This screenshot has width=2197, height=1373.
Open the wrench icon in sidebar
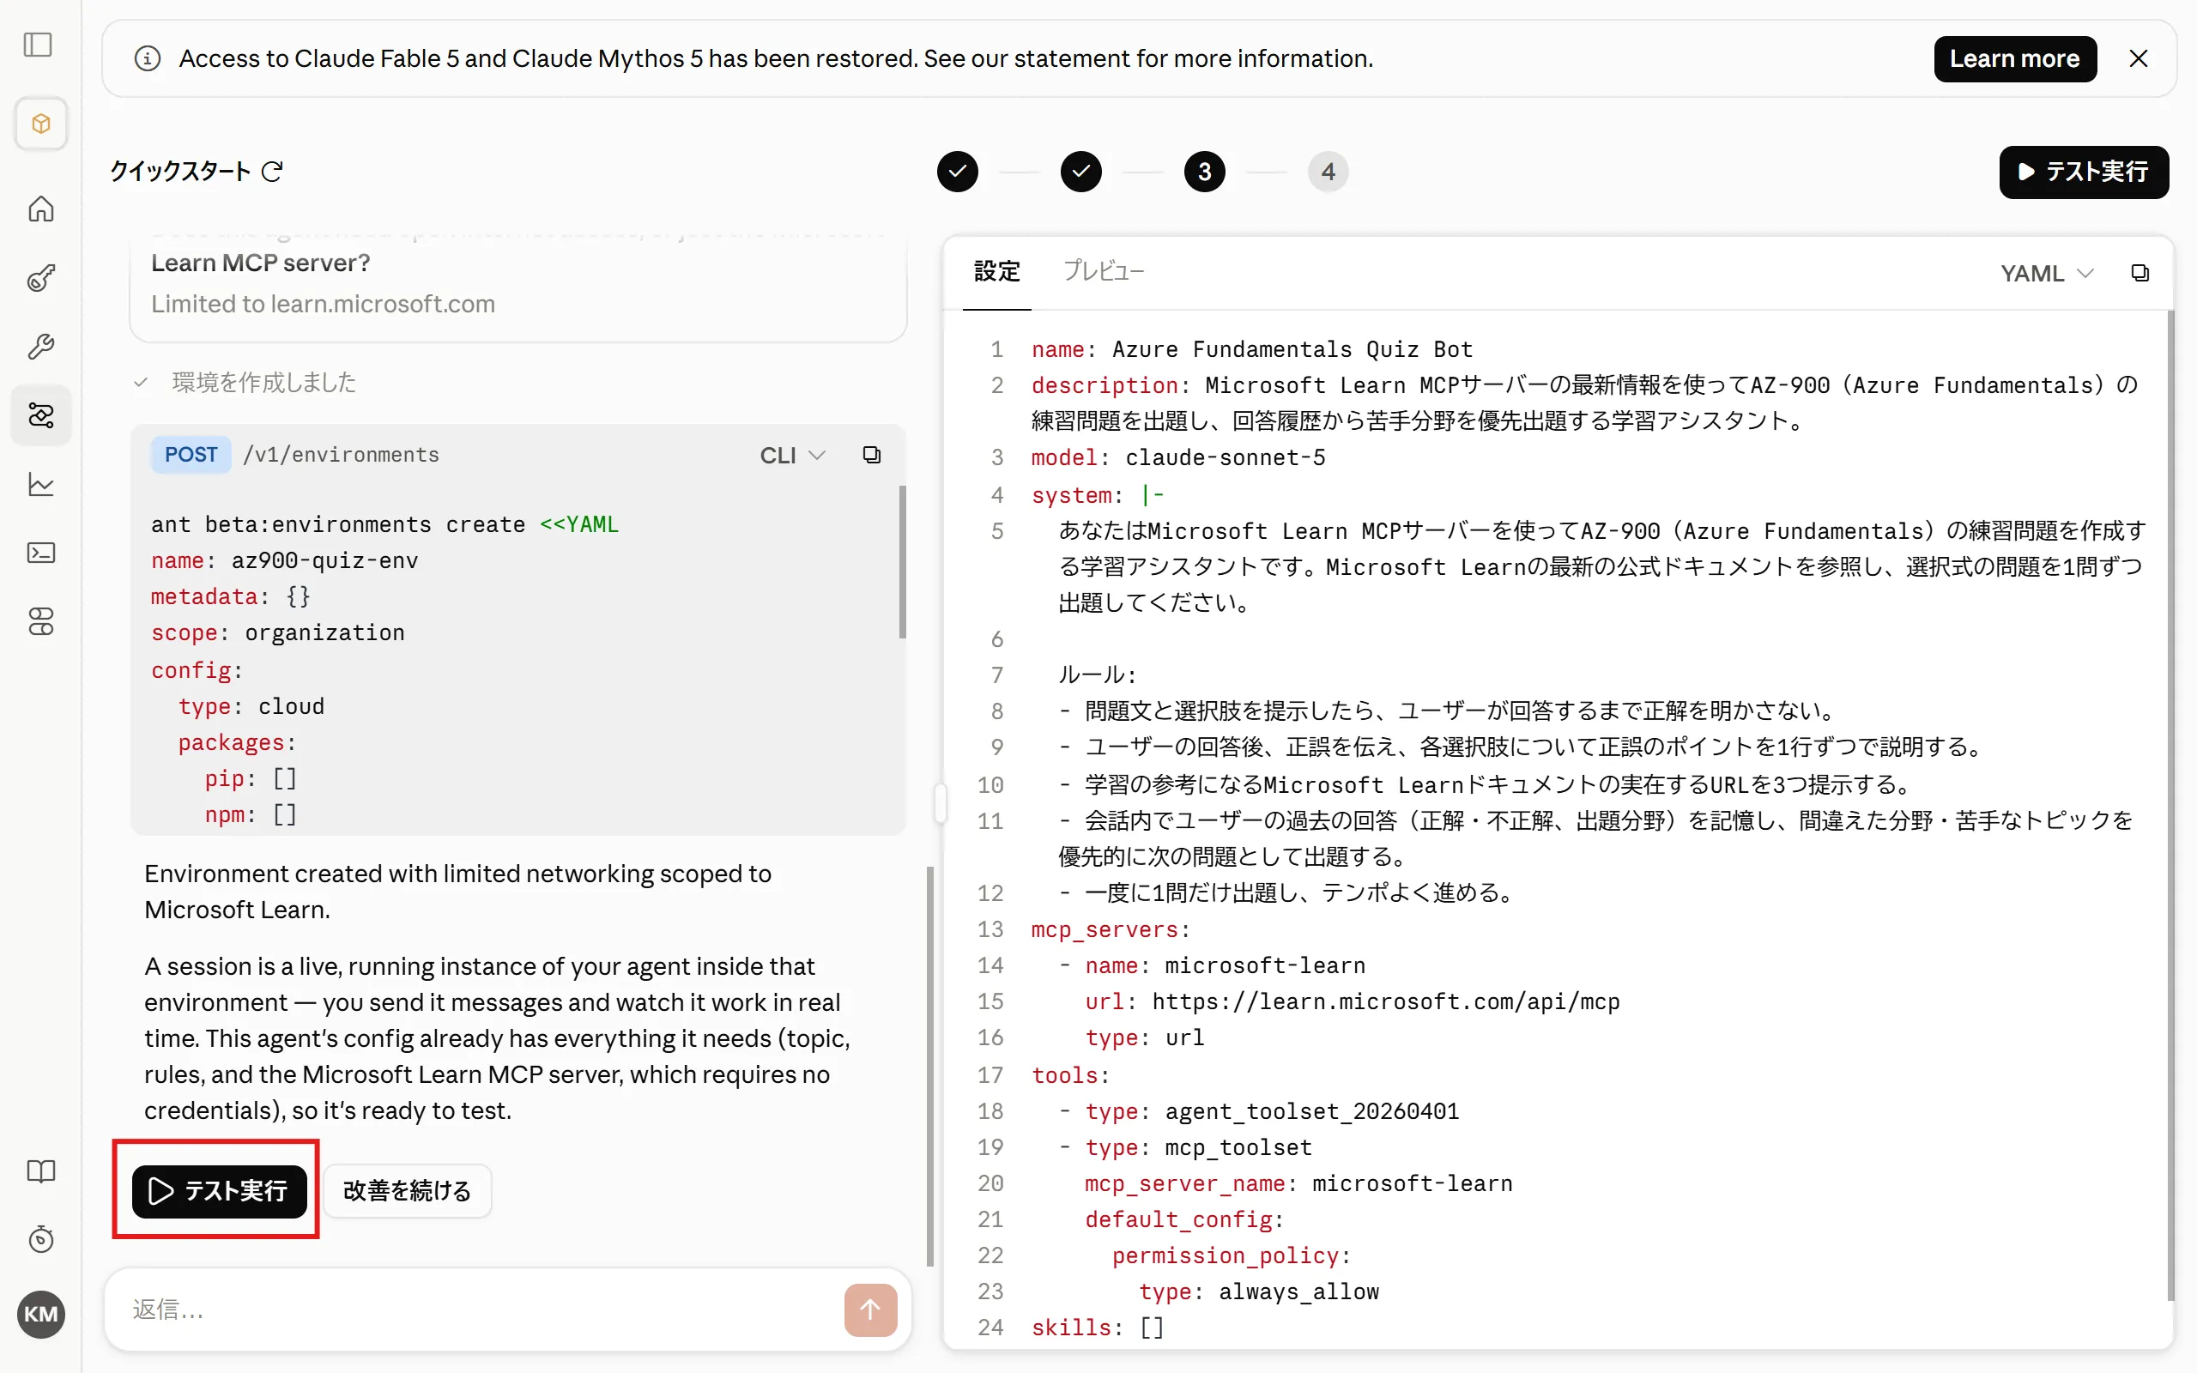click(x=41, y=347)
